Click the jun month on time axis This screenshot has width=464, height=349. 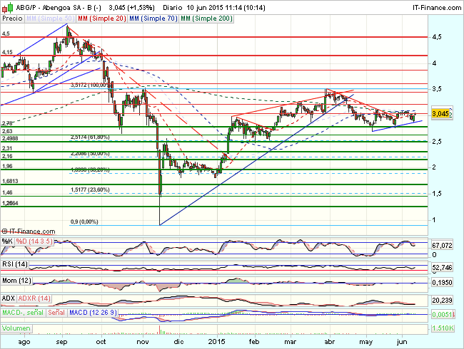(402, 342)
